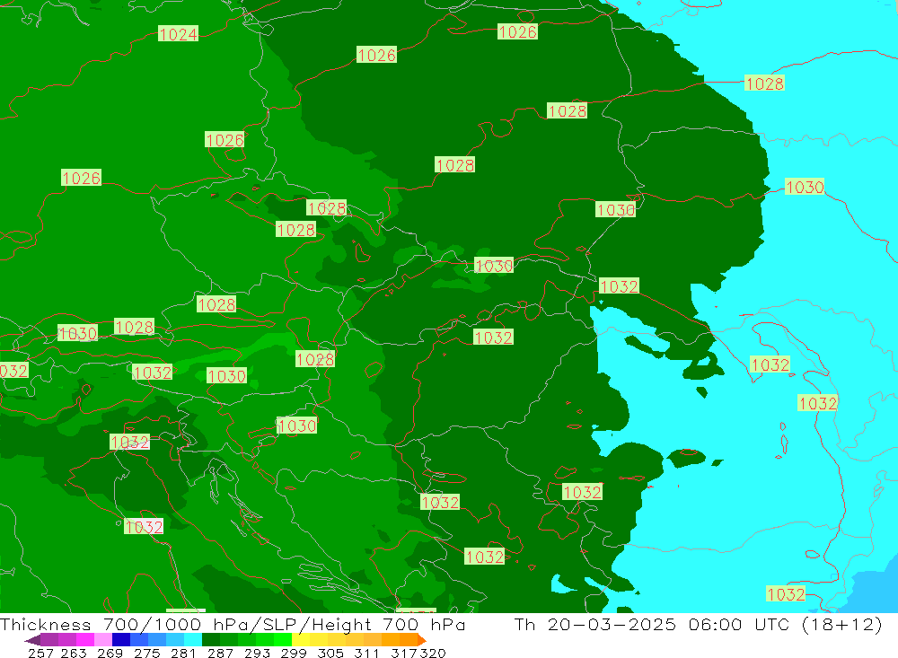Click the 299 legend value
The width and height of the screenshot is (898, 658).
pyautogui.click(x=294, y=653)
